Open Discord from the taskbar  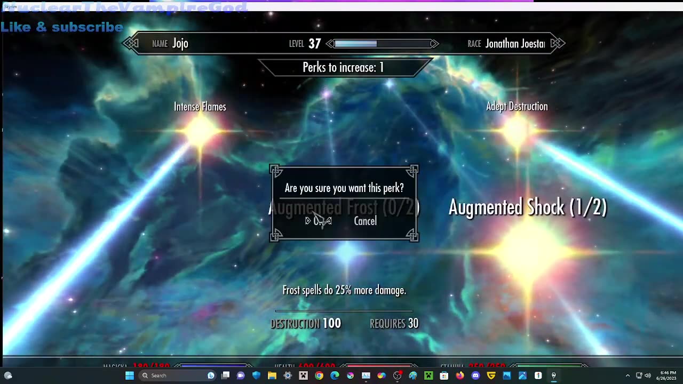[475, 375]
